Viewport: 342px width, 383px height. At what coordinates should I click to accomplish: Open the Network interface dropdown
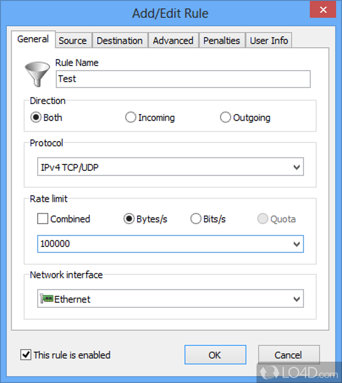coord(297,299)
